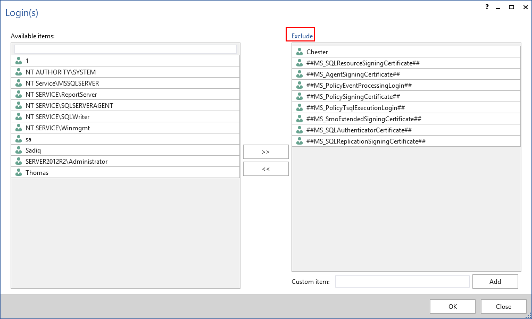Select ##MS_SQLResourceSigningCertificate## text entry
The width and height of the screenshot is (532, 319).
[x=363, y=63]
